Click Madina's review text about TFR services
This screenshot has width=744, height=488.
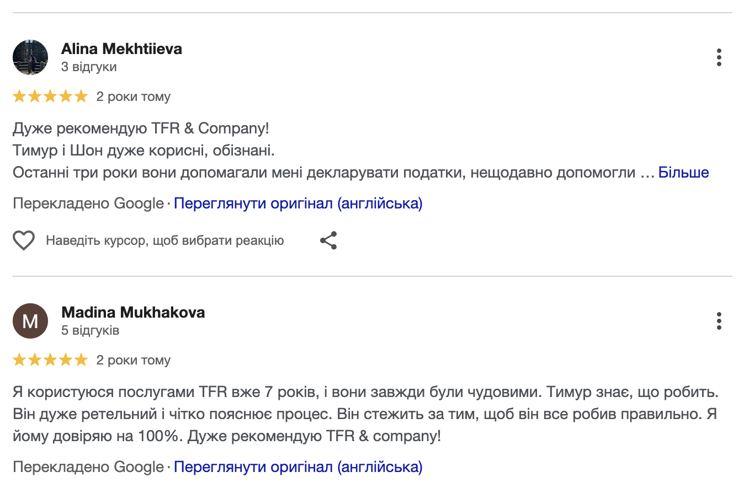pyautogui.click(x=364, y=415)
